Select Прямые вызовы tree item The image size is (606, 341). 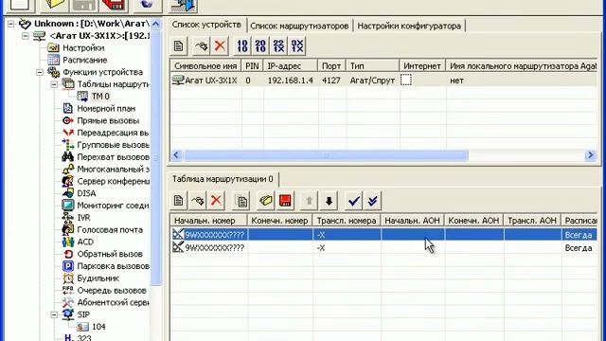click(108, 120)
